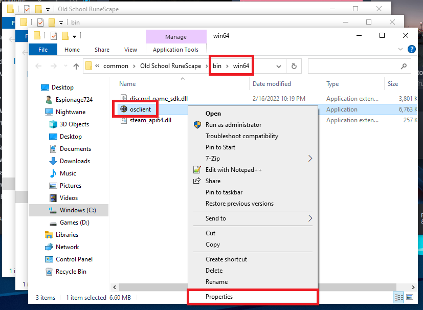423x310 pixels.
Task: Open the Pictures folder
Action: (x=71, y=186)
